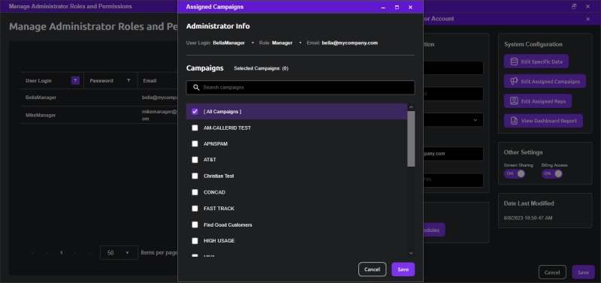Go to previous page of grid
The width and height of the screenshot is (601, 283).
[x=47, y=253]
